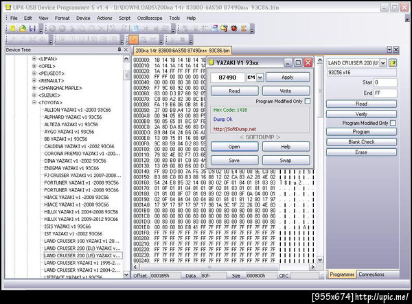Select HILUX YAZAKI v1 2009-2012 93C66 item
The width and height of the screenshot is (412, 304).
81,219
